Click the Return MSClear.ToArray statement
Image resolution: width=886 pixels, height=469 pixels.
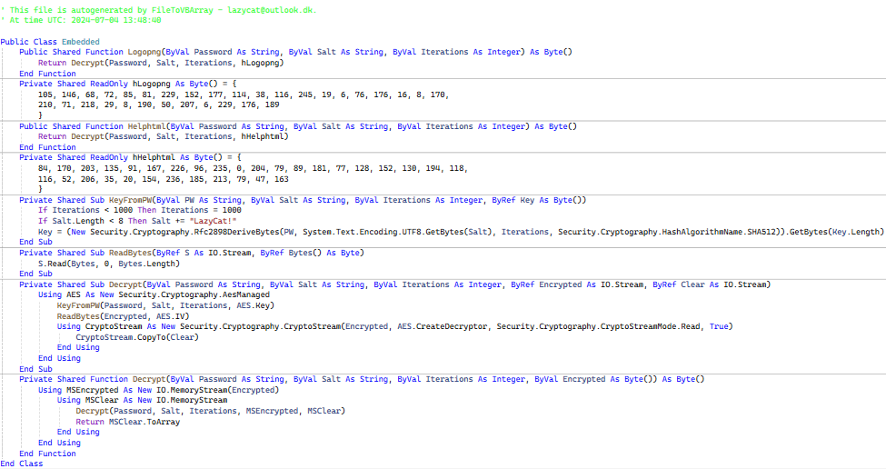(128, 422)
